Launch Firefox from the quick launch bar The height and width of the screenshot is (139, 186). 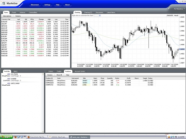pyautogui.click(x=15, y=137)
